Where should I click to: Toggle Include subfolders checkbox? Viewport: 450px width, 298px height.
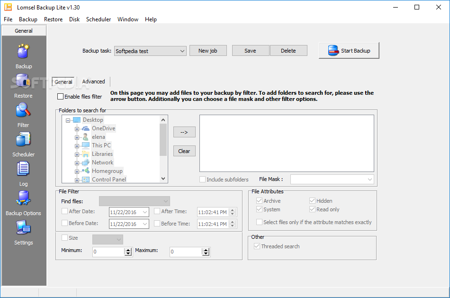click(202, 180)
